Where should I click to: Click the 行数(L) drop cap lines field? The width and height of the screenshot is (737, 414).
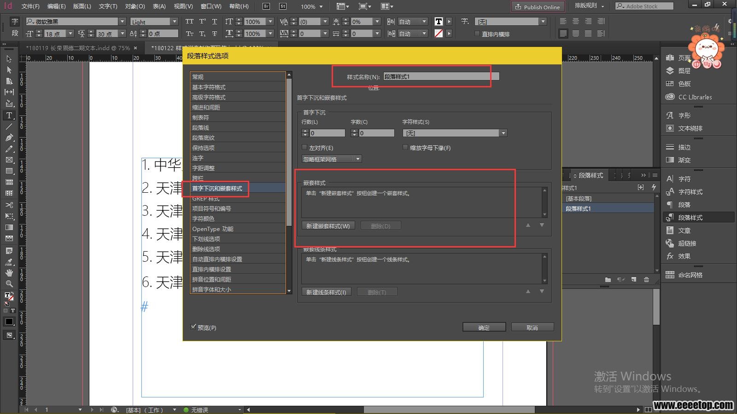327,133
